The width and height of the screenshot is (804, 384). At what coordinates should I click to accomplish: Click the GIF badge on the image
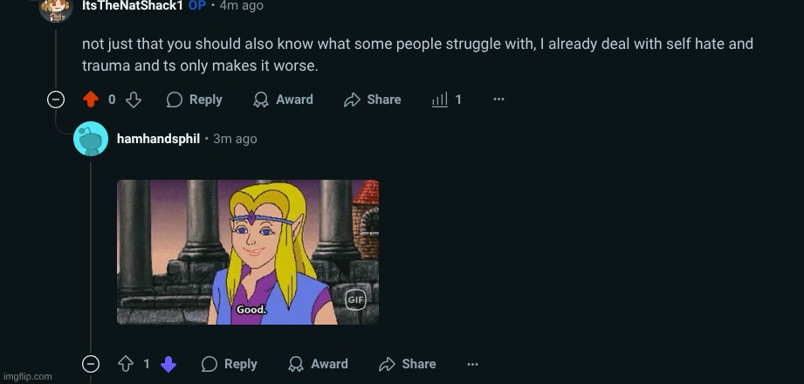(x=354, y=299)
